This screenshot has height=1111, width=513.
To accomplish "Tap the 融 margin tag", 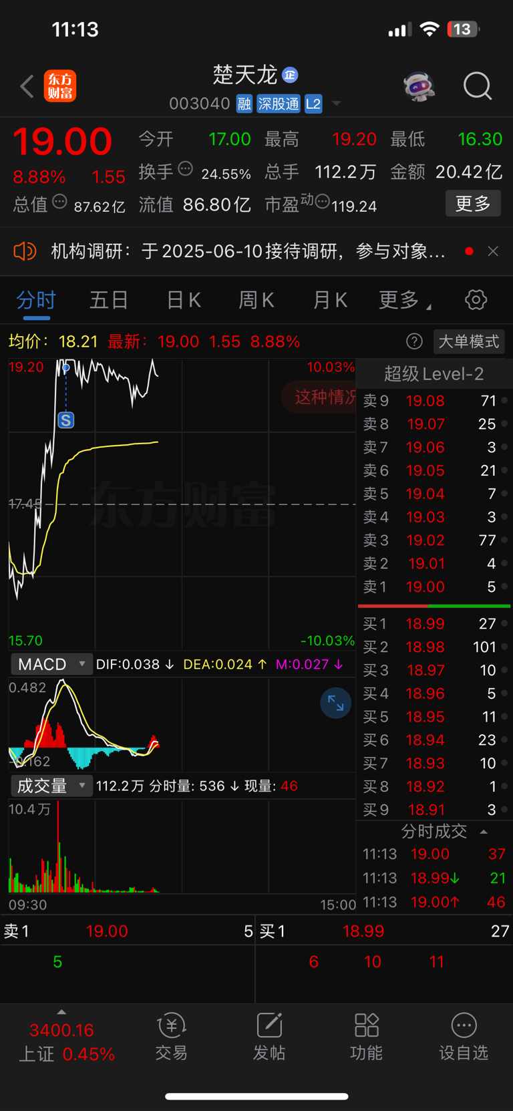I will (244, 104).
